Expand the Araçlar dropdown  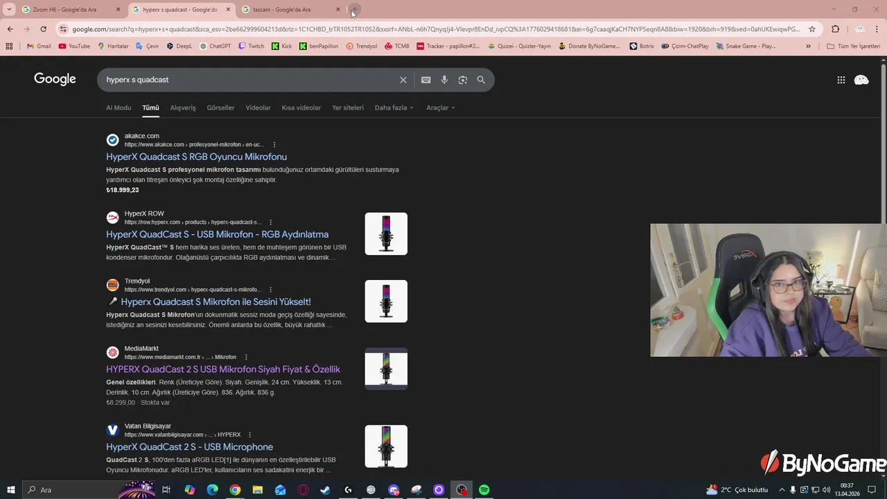tap(441, 108)
